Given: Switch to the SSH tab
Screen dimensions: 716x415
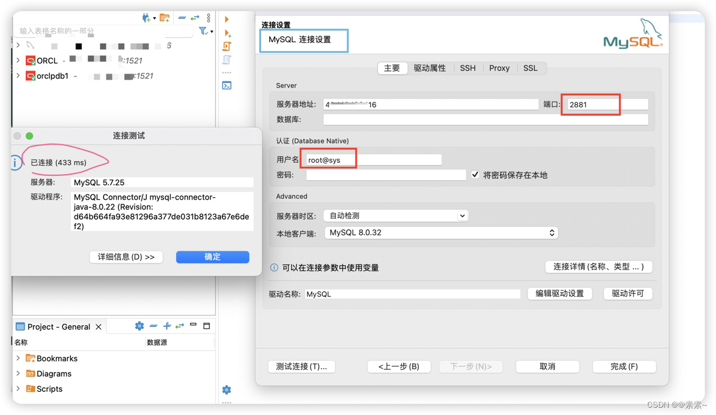Looking at the screenshot, I should [467, 68].
